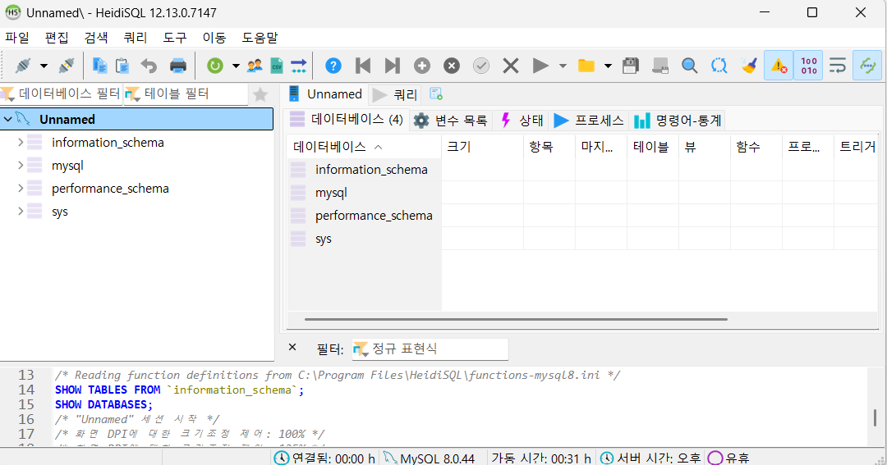Open the Refresh dropdown arrow
Viewport: 887px width, 465px height.
tap(236, 66)
